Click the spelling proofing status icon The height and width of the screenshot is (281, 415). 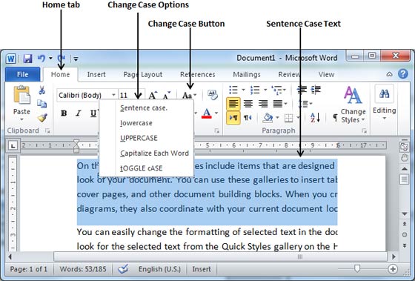click(123, 269)
